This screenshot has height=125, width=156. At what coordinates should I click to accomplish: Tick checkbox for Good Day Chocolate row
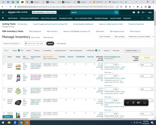[4, 75]
